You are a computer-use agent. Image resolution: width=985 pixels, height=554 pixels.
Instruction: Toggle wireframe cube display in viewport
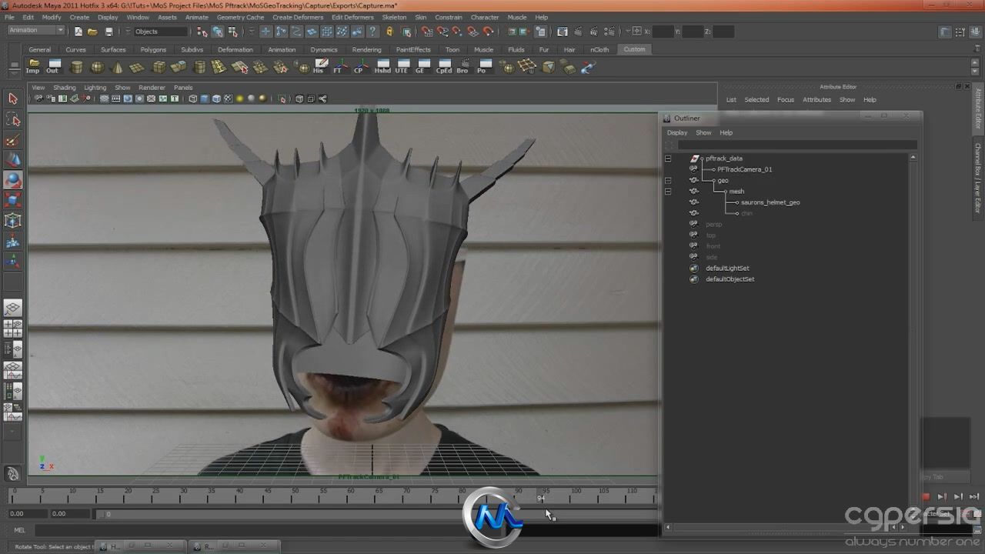(x=193, y=98)
